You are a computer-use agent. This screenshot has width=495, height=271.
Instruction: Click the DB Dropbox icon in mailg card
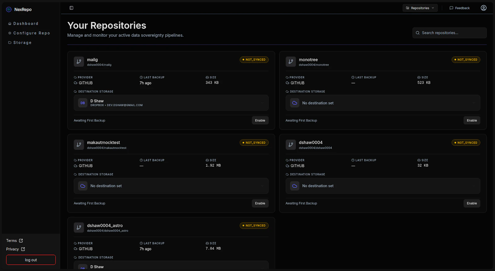point(83,103)
